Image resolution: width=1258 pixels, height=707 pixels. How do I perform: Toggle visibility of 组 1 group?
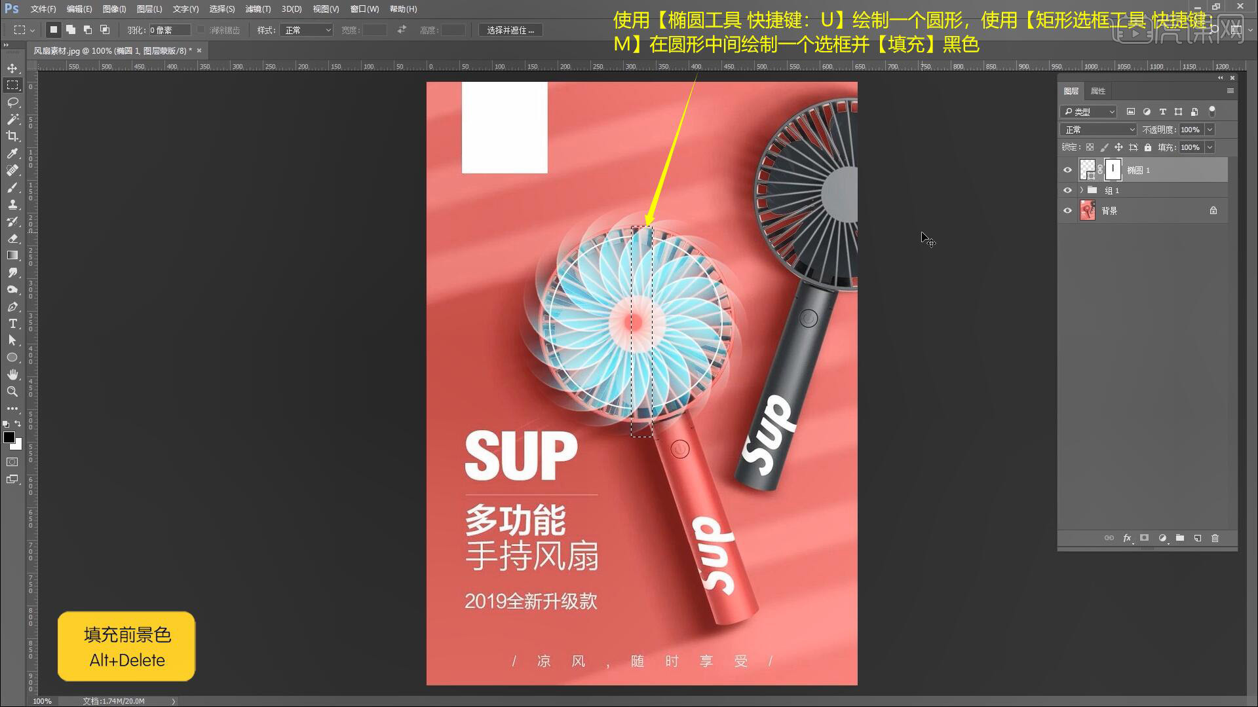pos(1067,190)
